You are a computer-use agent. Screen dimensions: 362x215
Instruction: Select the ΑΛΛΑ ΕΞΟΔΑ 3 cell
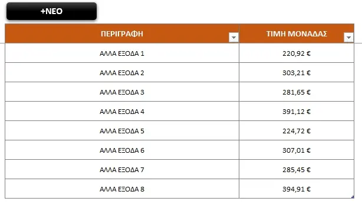[122, 92]
